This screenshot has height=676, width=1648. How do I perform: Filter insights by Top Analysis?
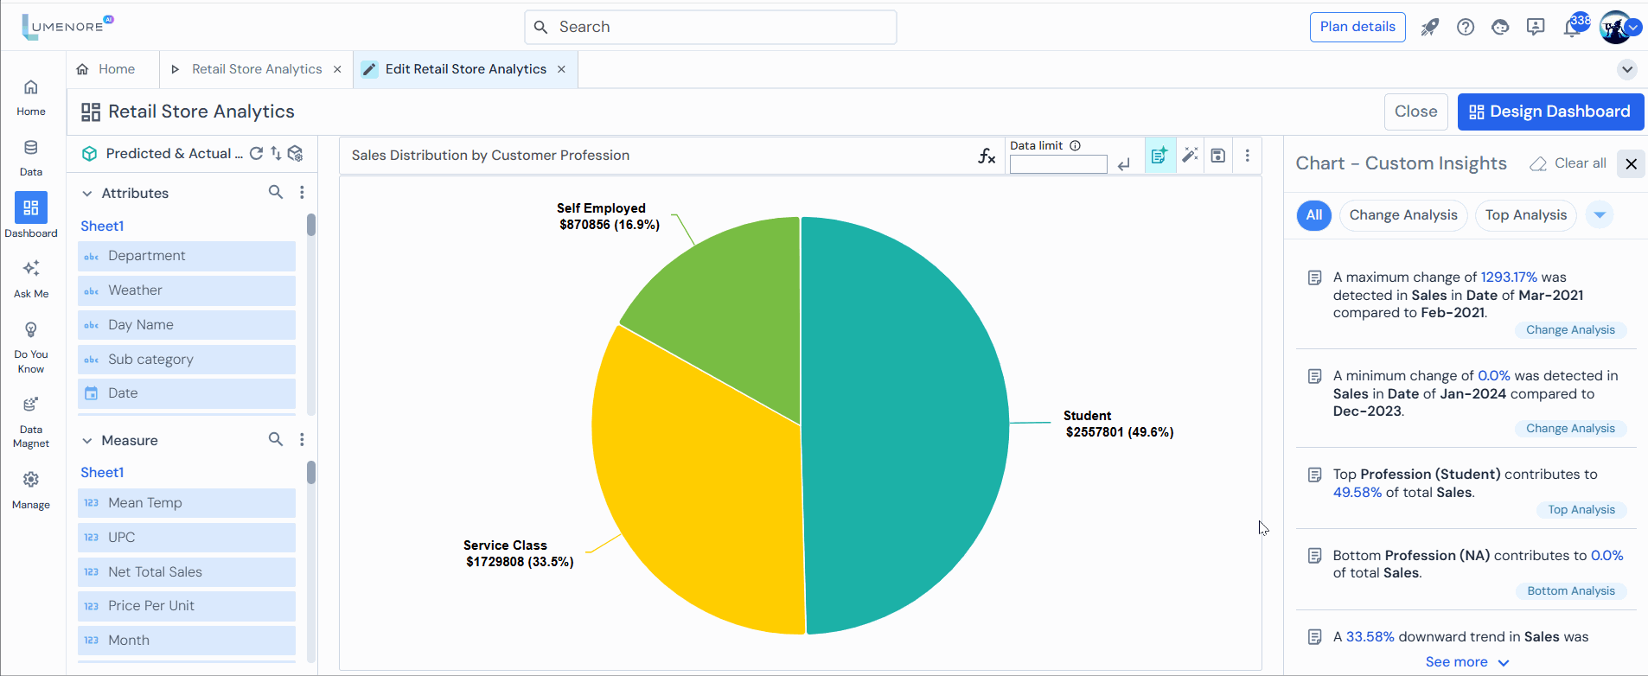click(x=1525, y=215)
